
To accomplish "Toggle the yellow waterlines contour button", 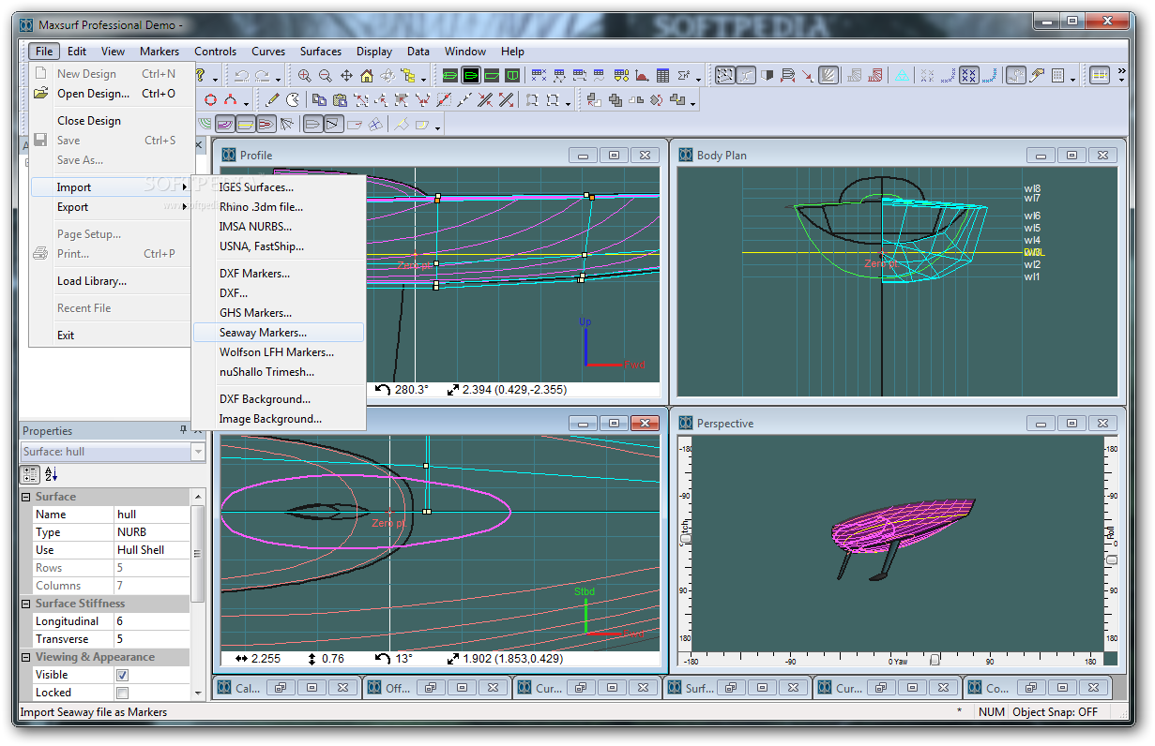I will [x=246, y=124].
